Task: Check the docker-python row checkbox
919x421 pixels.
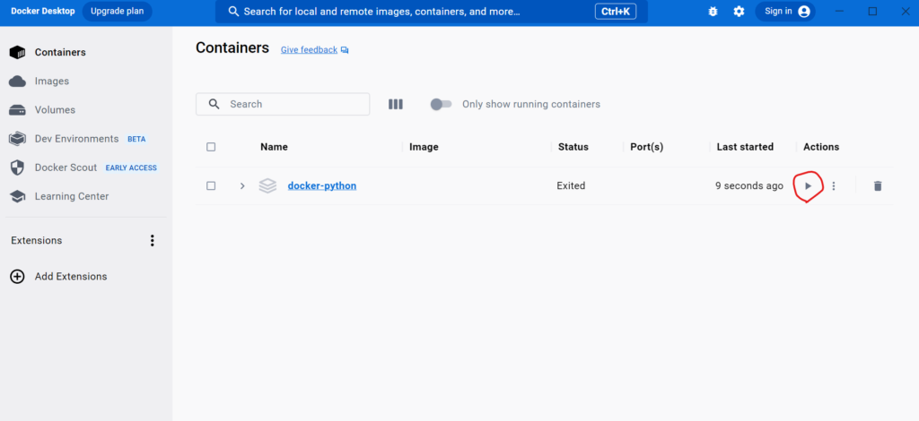Action: click(211, 186)
